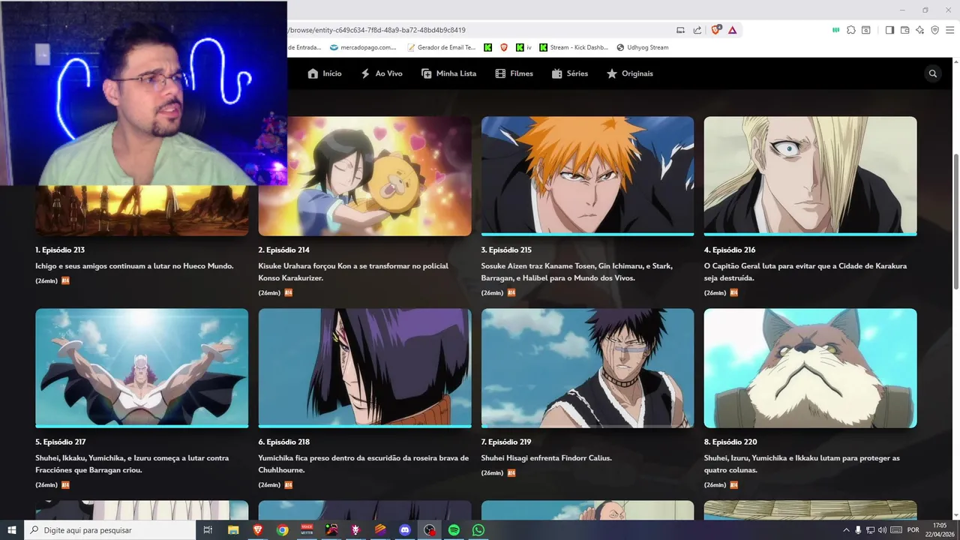Viewport: 960px width, 540px height.
Task: Go to Início in the navigation
Action: click(325, 73)
